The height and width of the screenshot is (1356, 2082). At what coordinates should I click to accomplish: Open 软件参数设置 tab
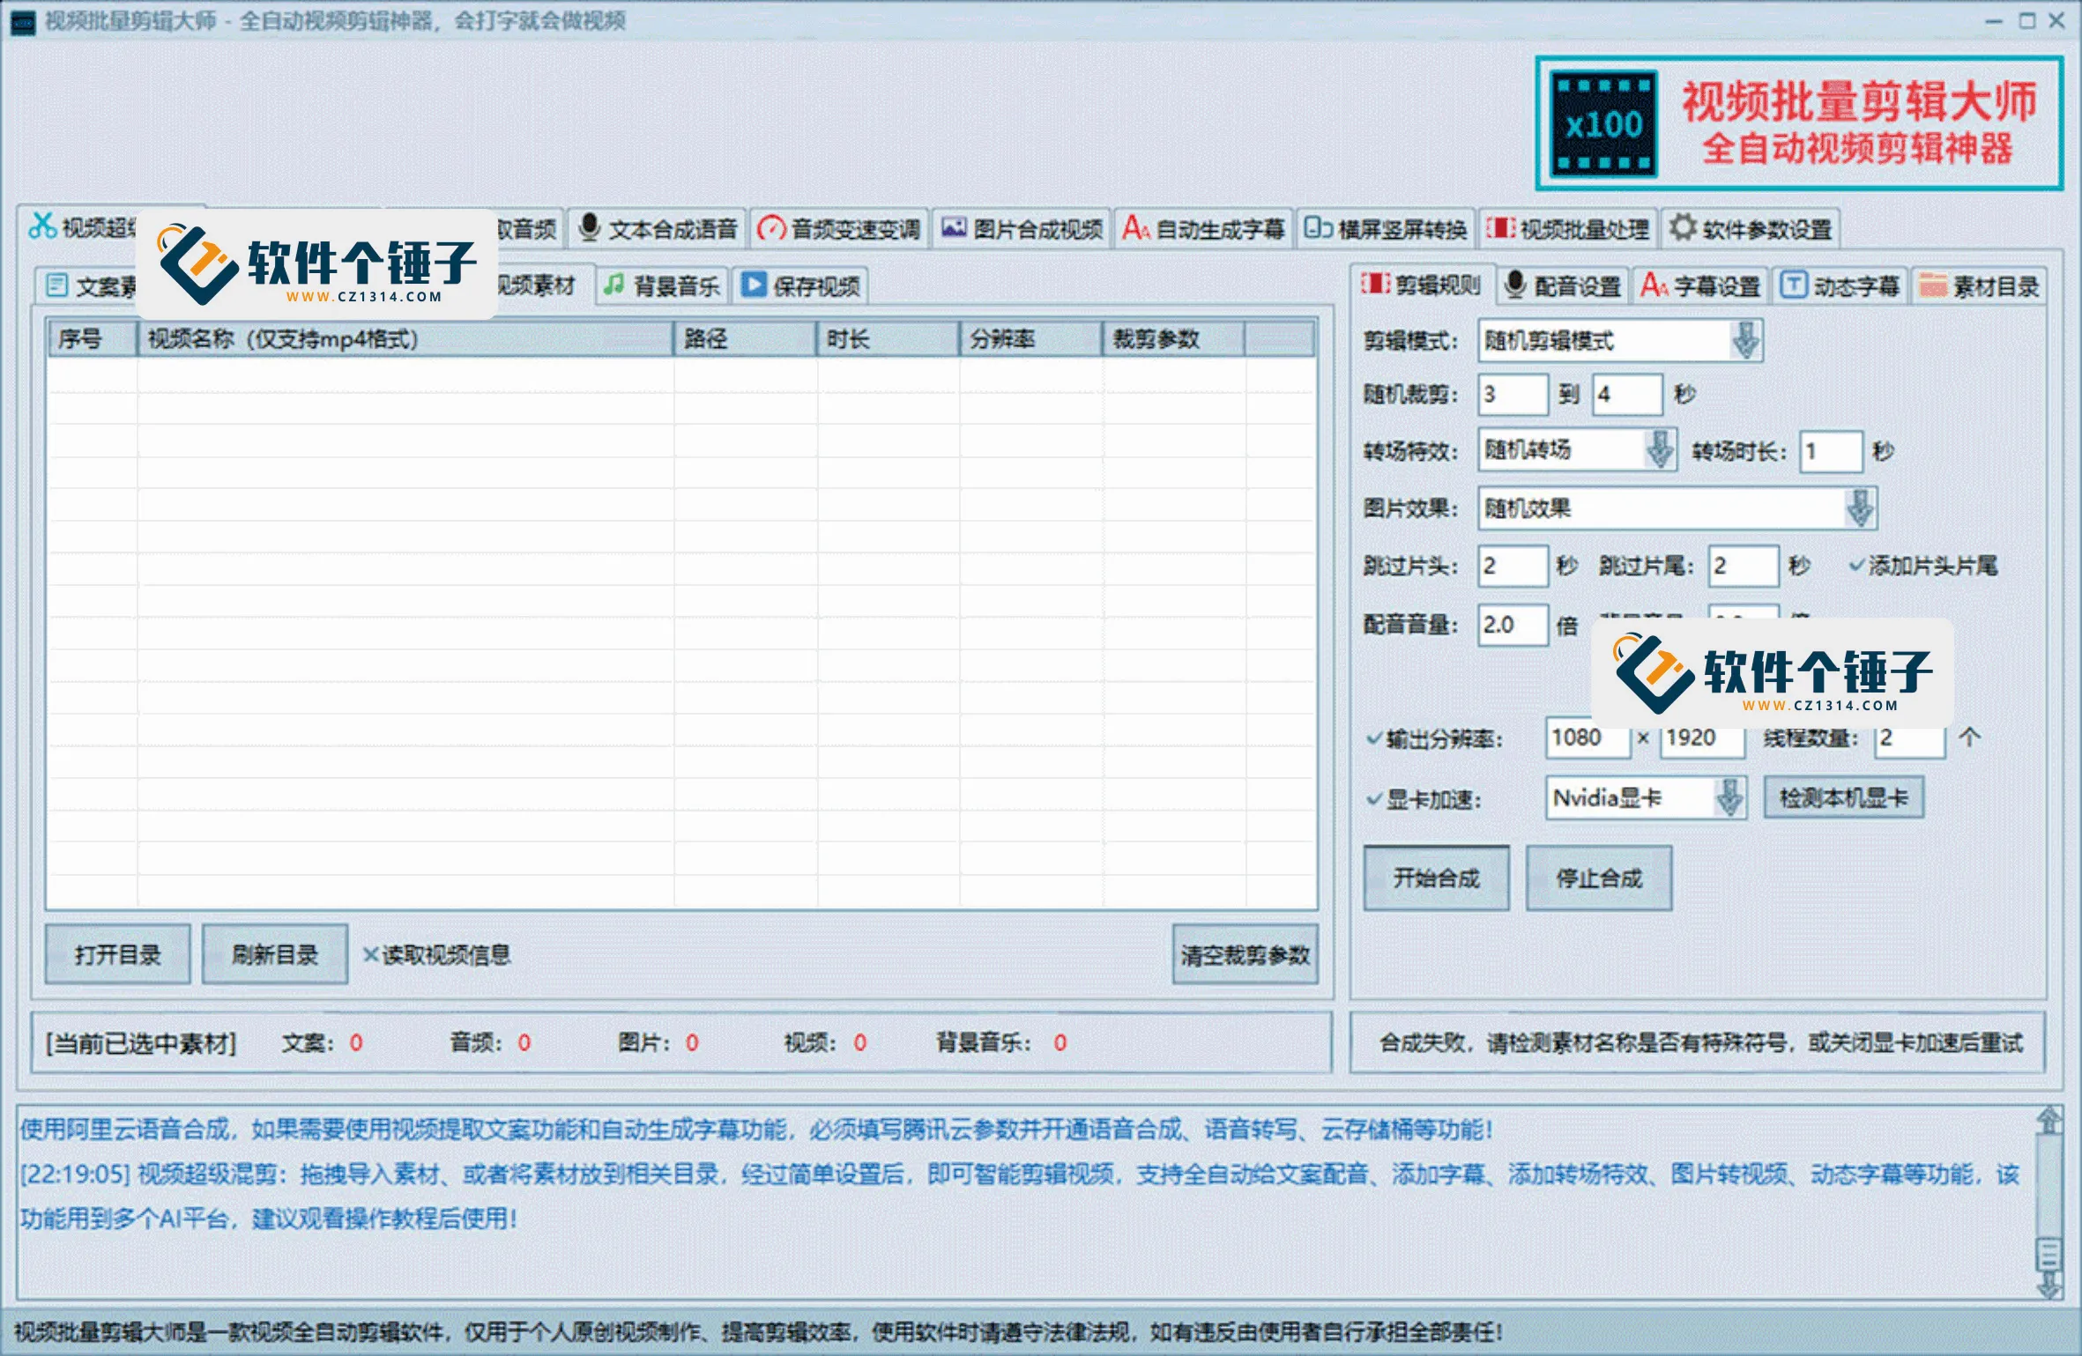(x=1751, y=229)
